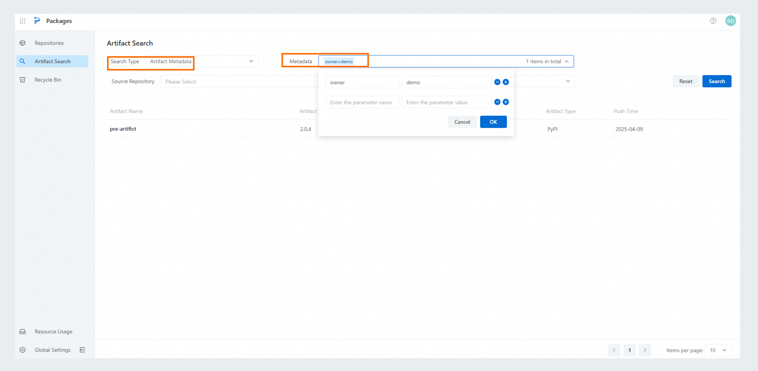Screen dimensions: 758x371
Task: Remove the empty parameter row with minus icon
Action: 497,102
